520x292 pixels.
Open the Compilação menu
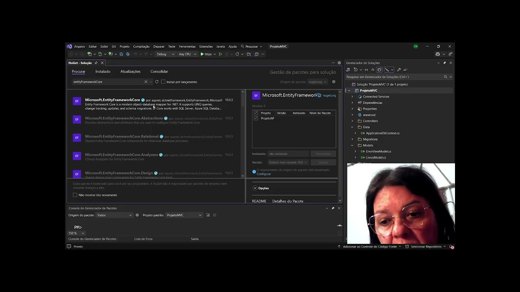tap(141, 46)
